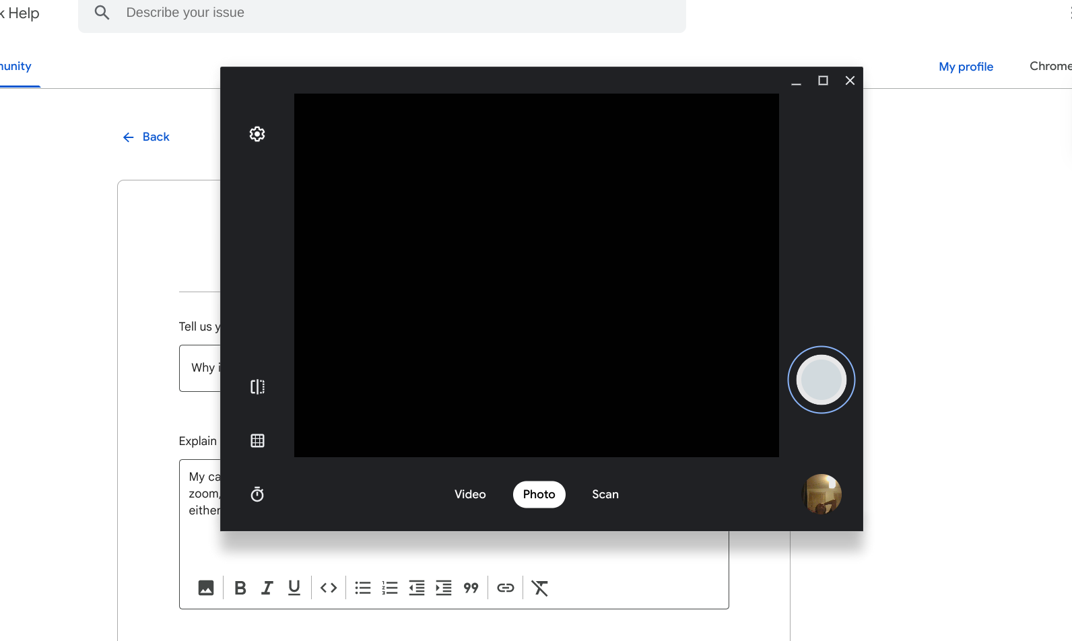Click the search magnifier icon
The width and height of the screenshot is (1072, 641).
pos(102,13)
